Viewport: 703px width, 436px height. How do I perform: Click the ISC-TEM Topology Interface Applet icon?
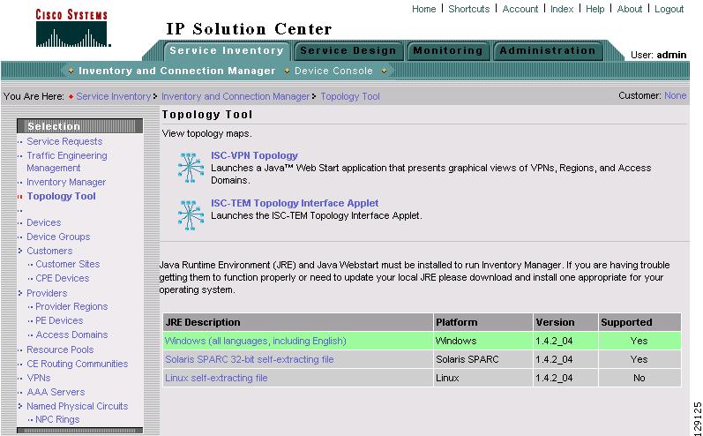[191, 215]
